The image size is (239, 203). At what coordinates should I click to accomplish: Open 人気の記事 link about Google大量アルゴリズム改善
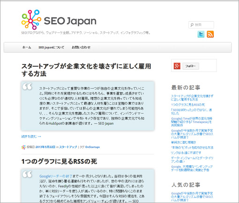click(192, 196)
